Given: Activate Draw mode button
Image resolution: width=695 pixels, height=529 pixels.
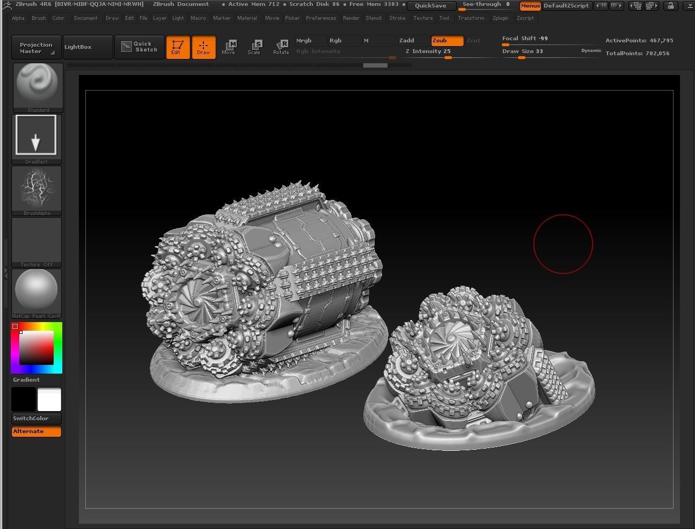Looking at the screenshot, I should 203,47.
